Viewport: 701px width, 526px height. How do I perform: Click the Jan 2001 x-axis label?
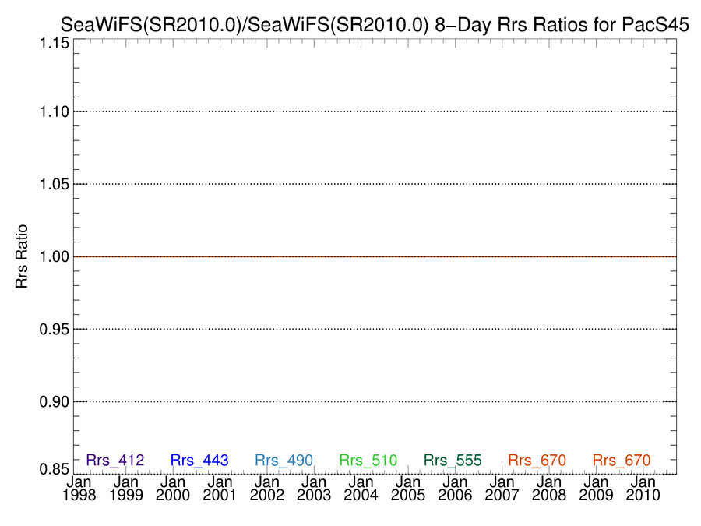tap(220, 489)
